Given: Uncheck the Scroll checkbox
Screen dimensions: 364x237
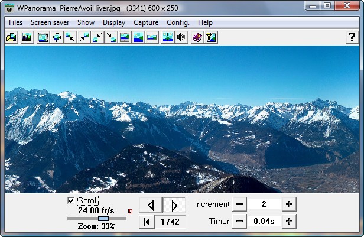Looking at the screenshot, I should coord(71,200).
